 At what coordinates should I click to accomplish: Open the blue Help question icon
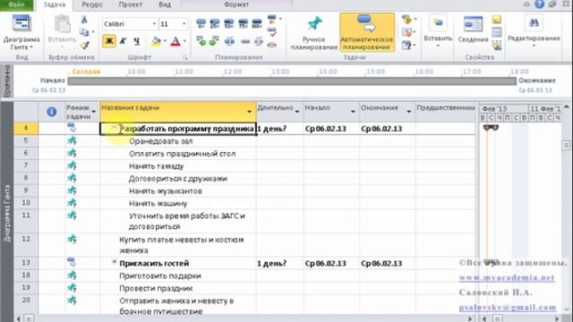point(539,4)
